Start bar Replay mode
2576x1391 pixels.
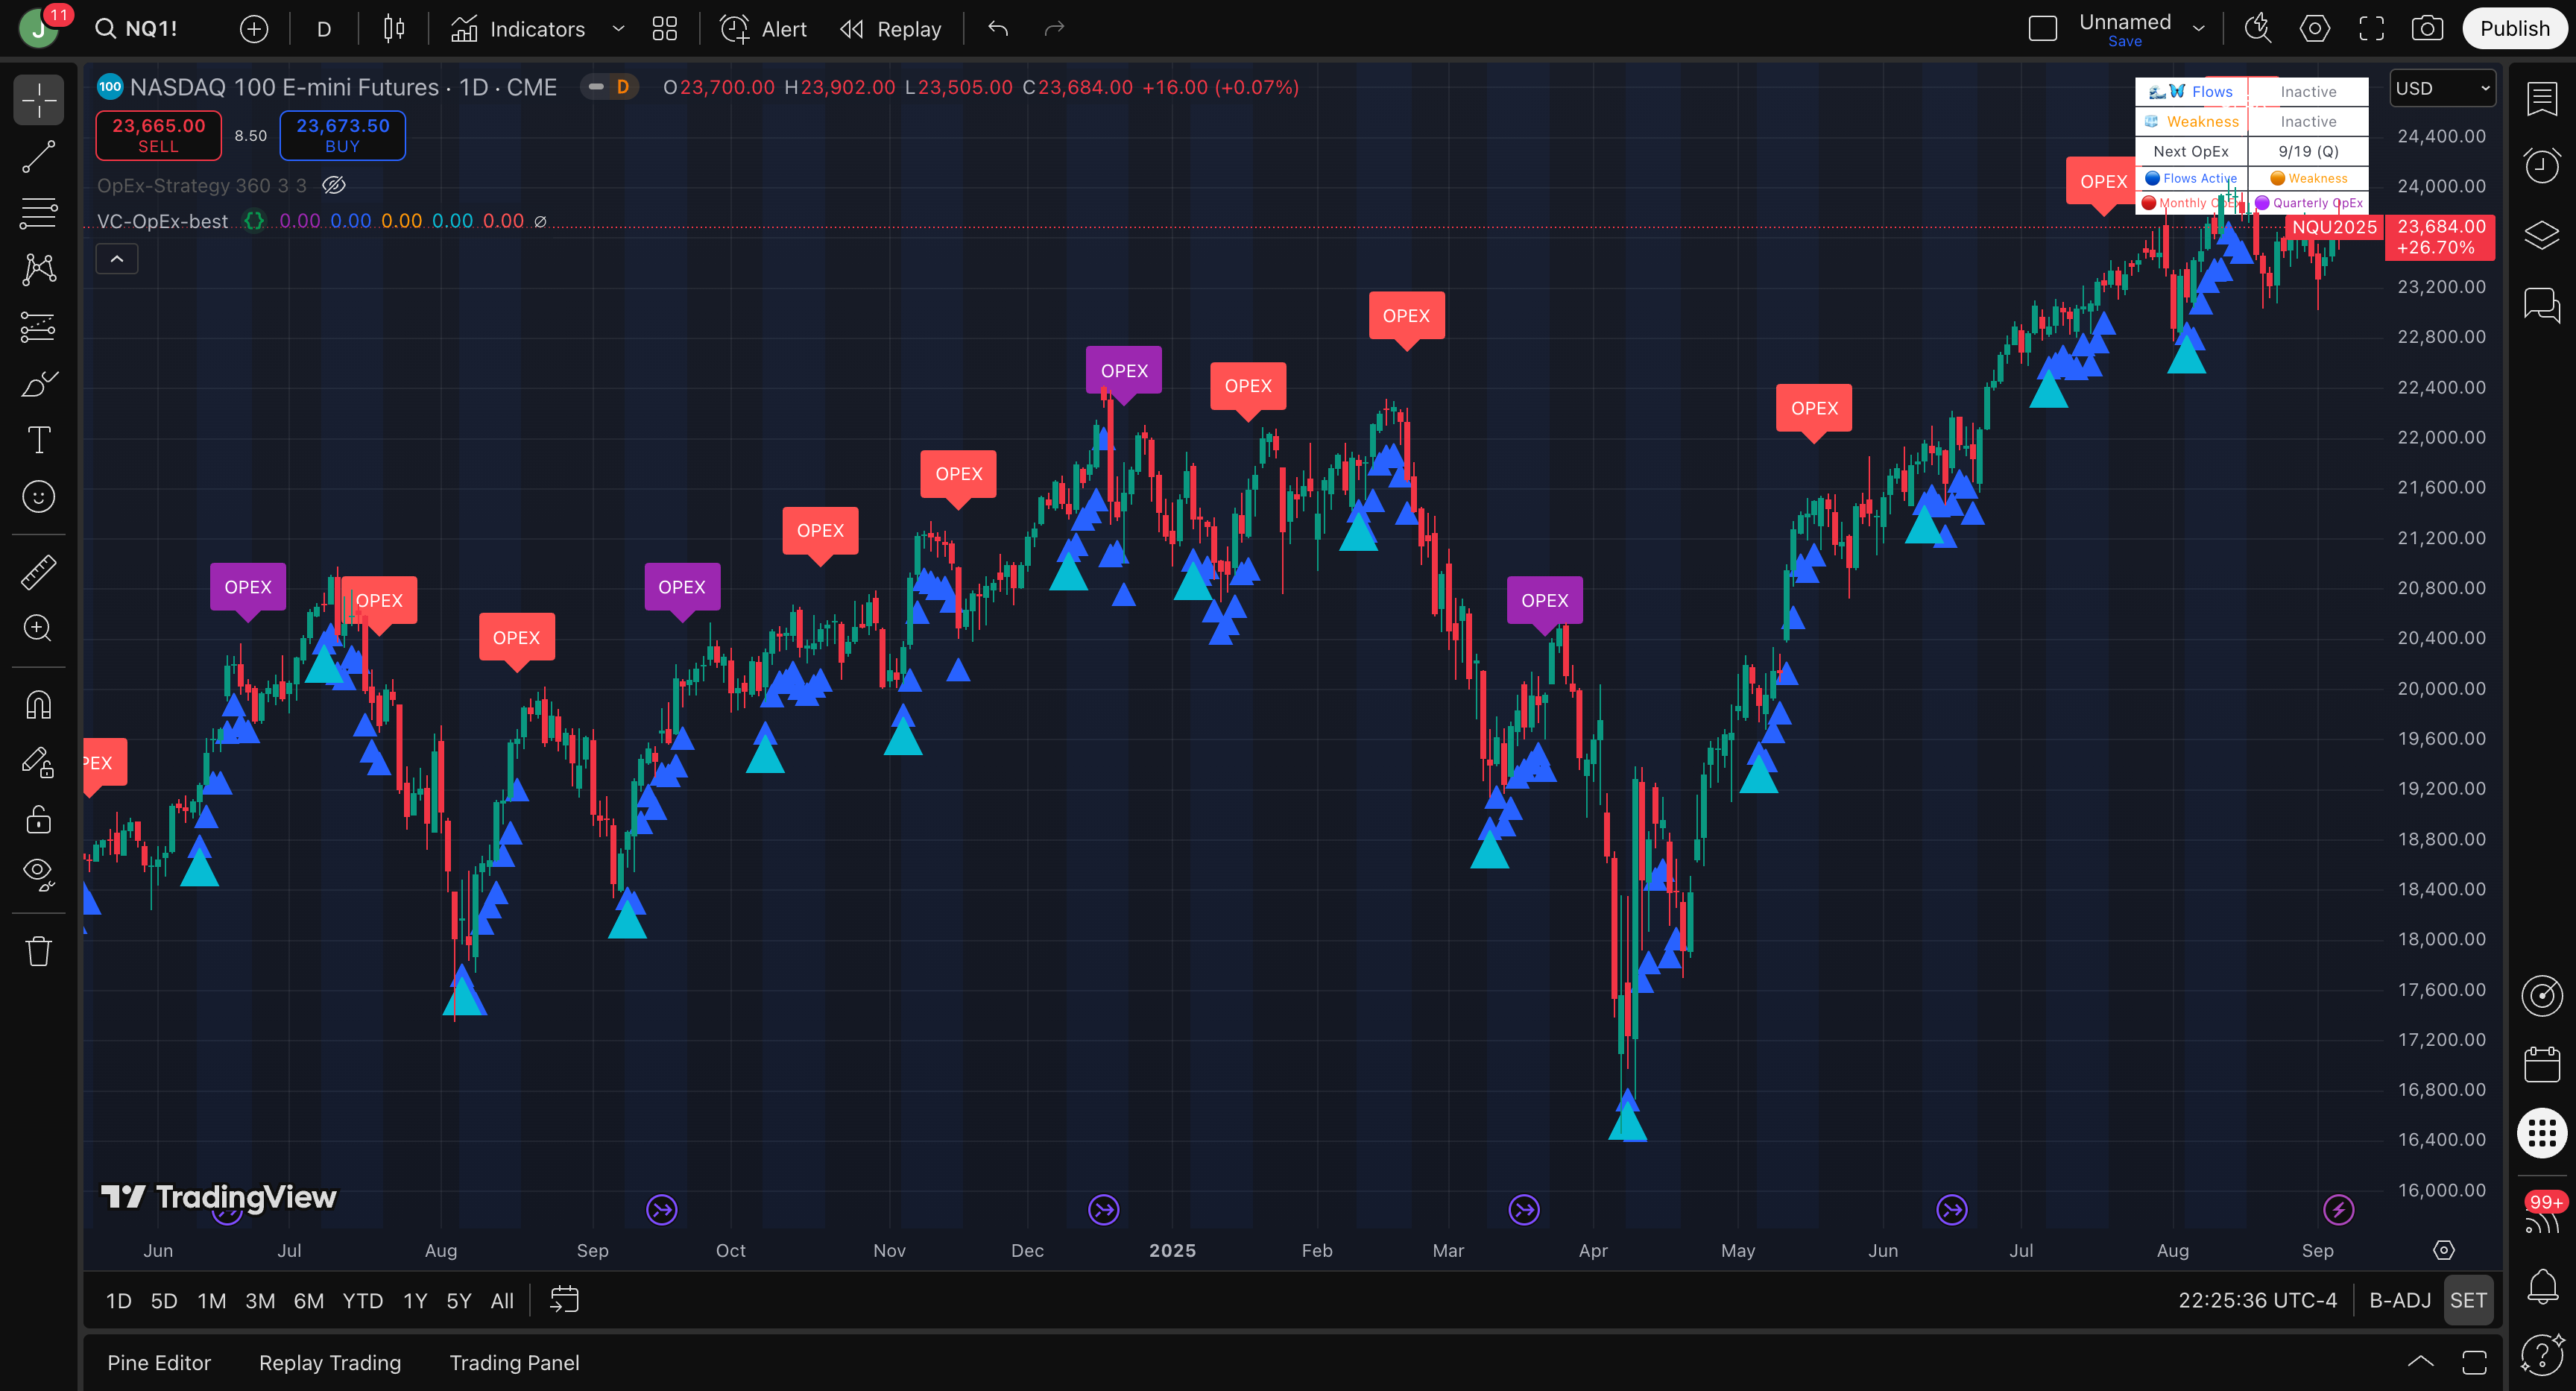pyautogui.click(x=891, y=29)
